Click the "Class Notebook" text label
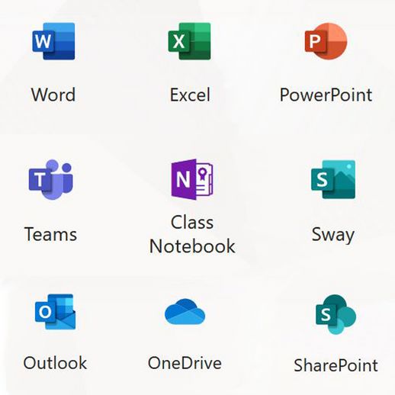Screen dimensions: 395x395 click(x=192, y=234)
